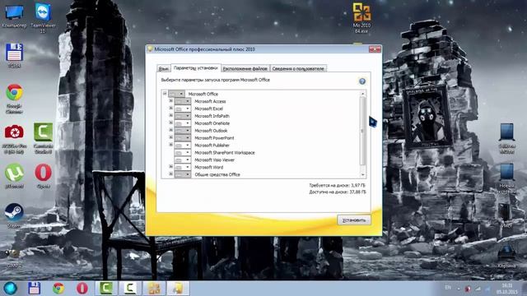Open install options dropdown for Microsoft Word
The height and width of the screenshot is (296, 527).
coord(183,167)
